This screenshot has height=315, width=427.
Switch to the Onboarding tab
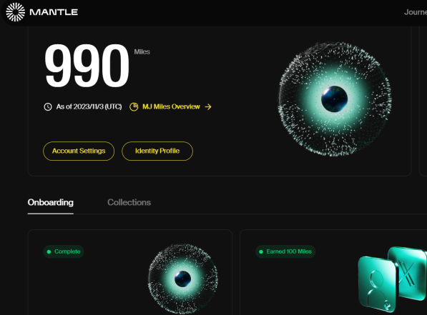pyautogui.click(x=50, y=202)
